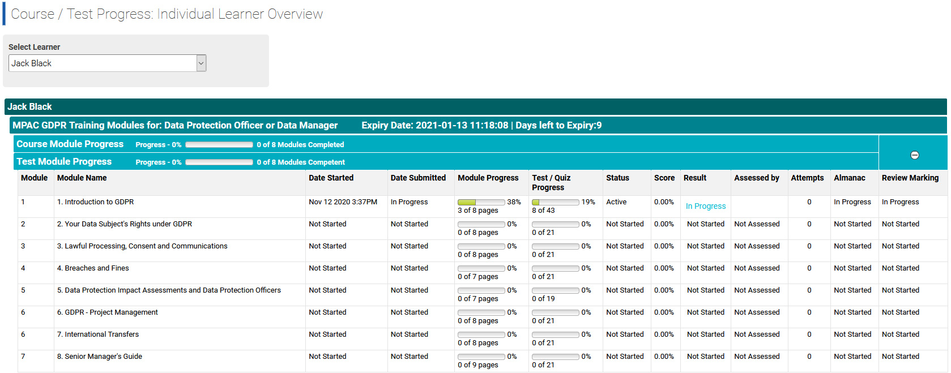Collapse the course section with minus icon
This screenshot has width=951, height=373.
click(x=914, y=155)
